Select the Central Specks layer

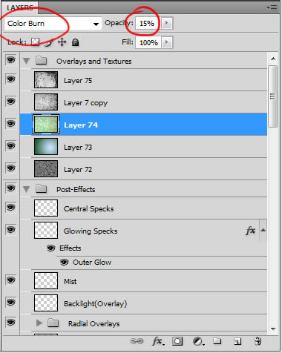(x=149, y=208)
